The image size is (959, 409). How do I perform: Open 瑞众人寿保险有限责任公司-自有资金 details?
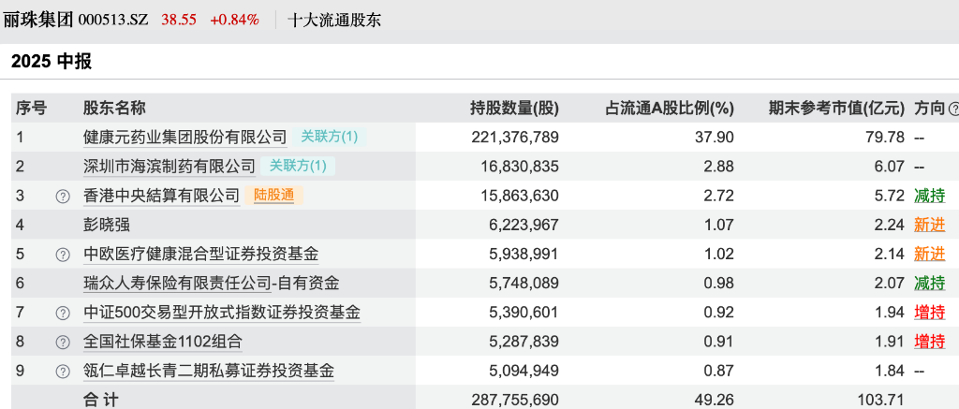coord(211,284)
